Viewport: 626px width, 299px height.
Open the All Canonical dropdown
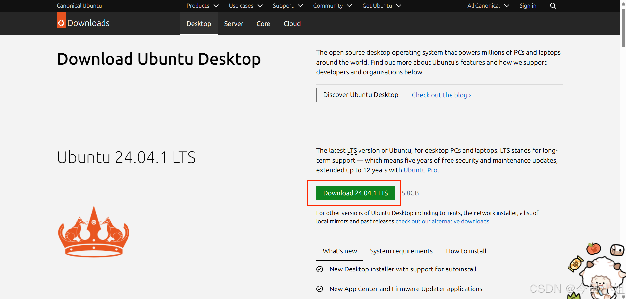488,6
